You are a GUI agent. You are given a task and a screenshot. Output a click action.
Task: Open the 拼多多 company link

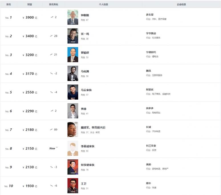150,108
